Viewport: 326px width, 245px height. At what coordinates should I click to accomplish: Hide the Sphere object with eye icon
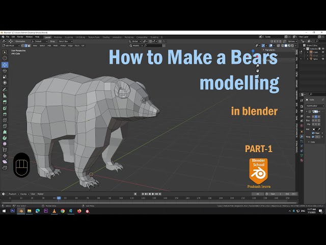tap(323, 59)
